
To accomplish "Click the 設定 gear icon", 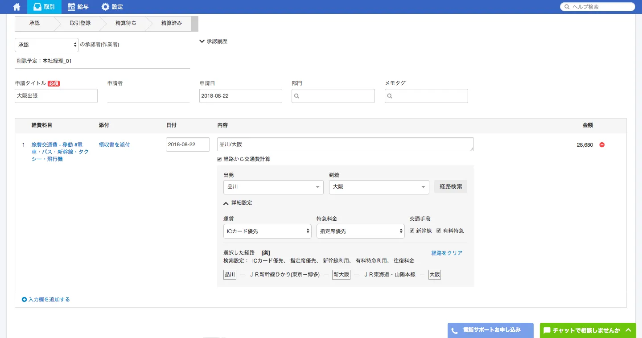I will click(105, 7).
